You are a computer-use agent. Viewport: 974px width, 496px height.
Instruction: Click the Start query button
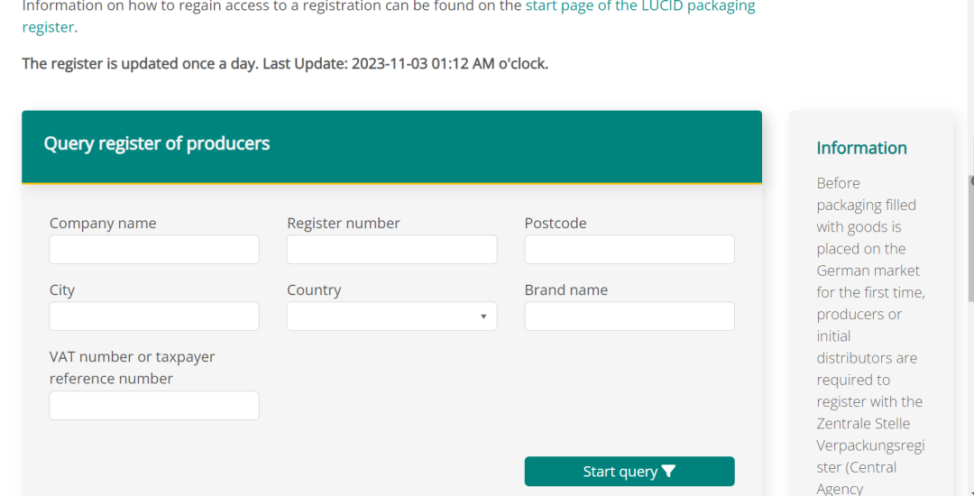click(x=629, y=471)
